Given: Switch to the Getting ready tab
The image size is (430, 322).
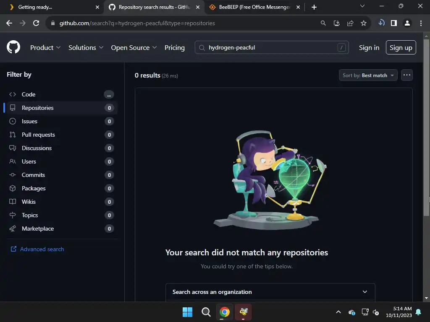Looking at the screenshot, I should pyautogui.click(x=52, y=7).
